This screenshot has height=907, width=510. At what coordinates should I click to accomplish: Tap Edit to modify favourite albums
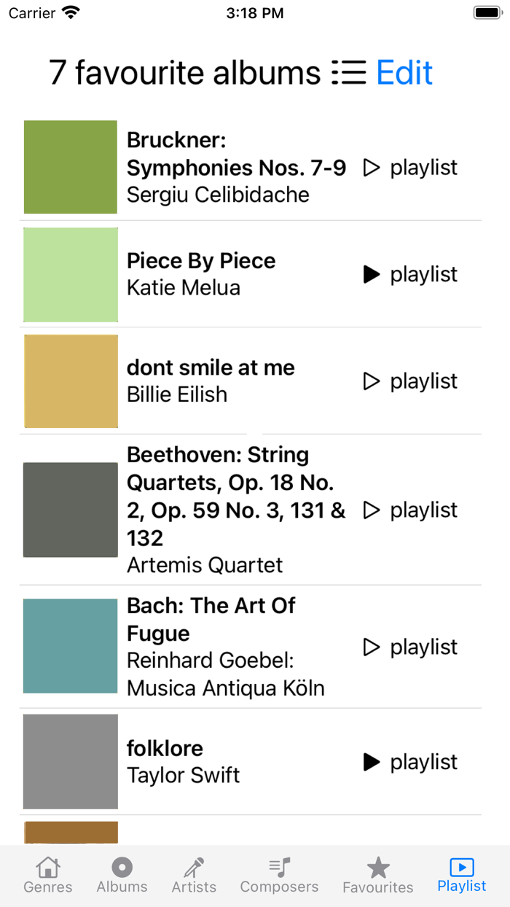point(404,72)
